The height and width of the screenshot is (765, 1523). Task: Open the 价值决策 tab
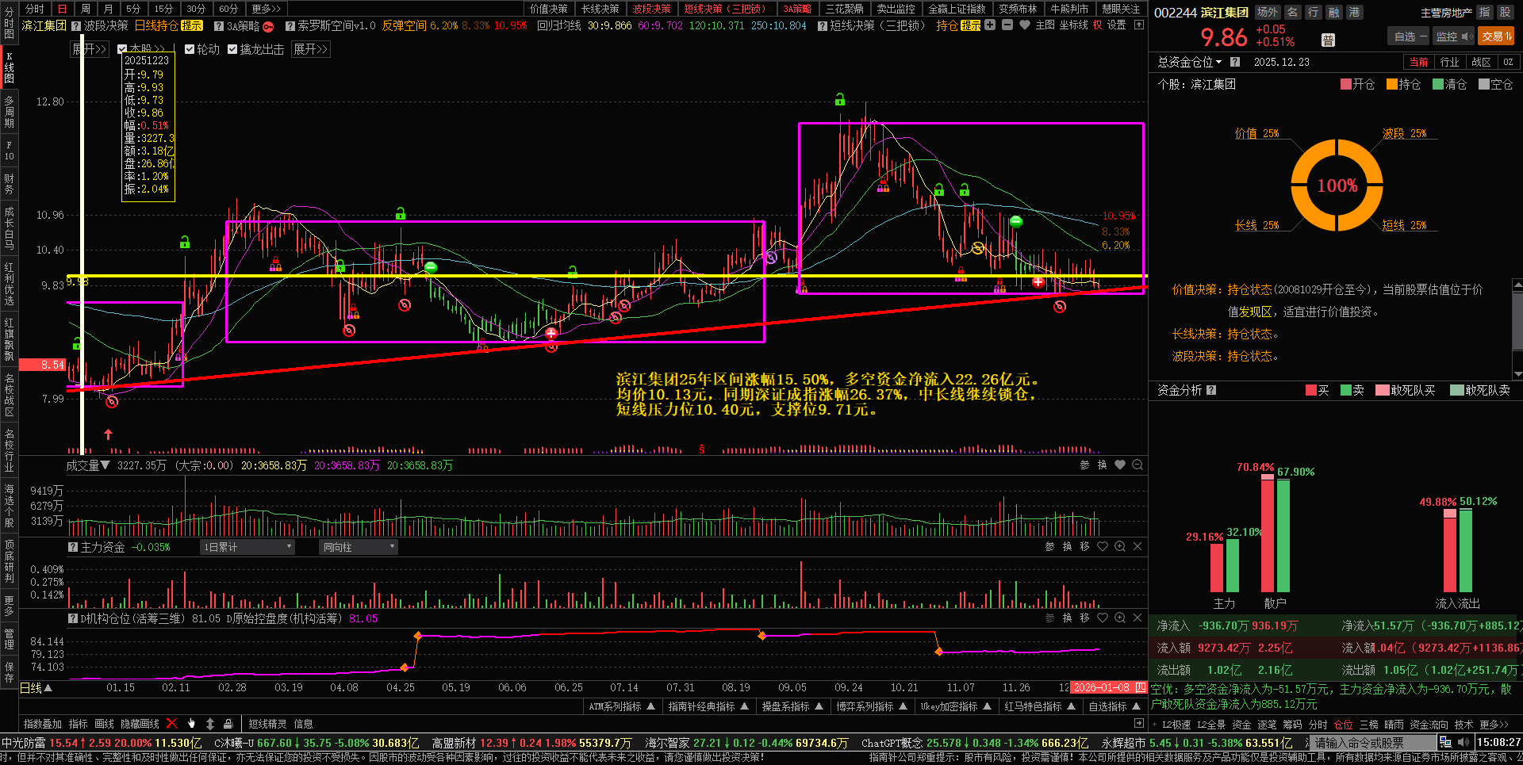click(x=549, y=9)
